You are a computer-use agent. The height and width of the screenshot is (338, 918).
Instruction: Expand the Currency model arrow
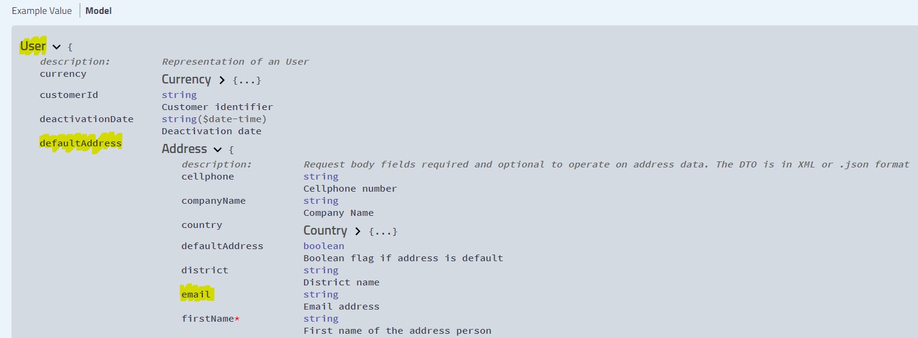click(222, 80)
